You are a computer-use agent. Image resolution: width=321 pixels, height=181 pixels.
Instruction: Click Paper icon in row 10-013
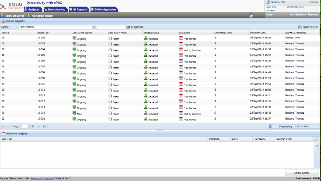[x=110, y=102]
